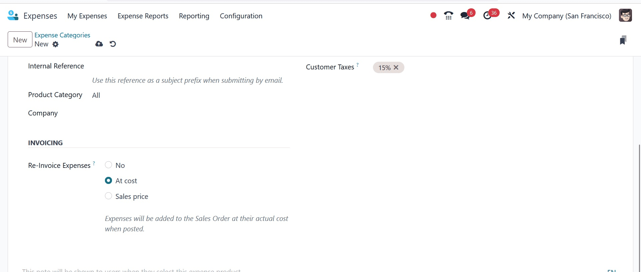
Task: Open the VoIP phone icon
Action: (x=448, y=15)
